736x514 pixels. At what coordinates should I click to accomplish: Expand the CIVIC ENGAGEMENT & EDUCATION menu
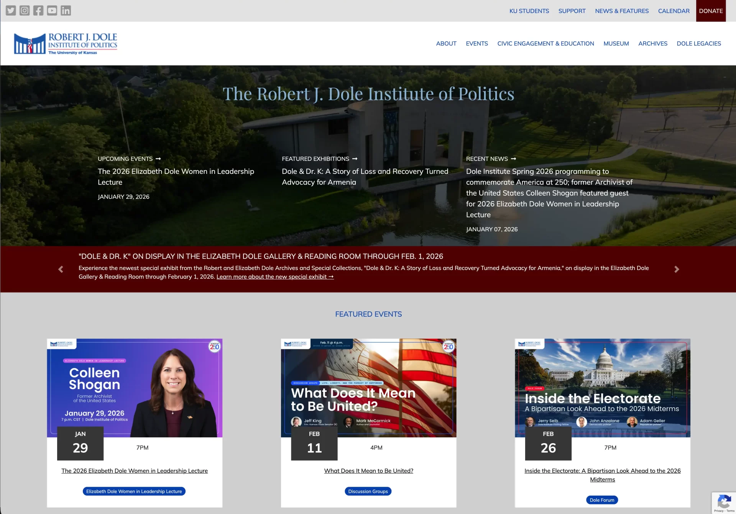coord(545,43)
